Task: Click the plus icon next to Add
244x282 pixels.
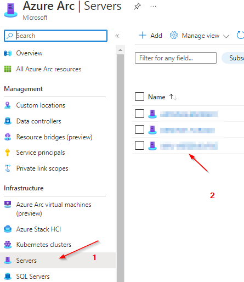Action: click(x=143, y=35)
